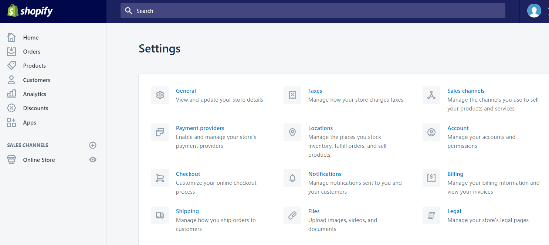The width and height of the screenshot is (549, 245).
Task: Click the Products tag icon in sidebar
Action: point(11,65)
